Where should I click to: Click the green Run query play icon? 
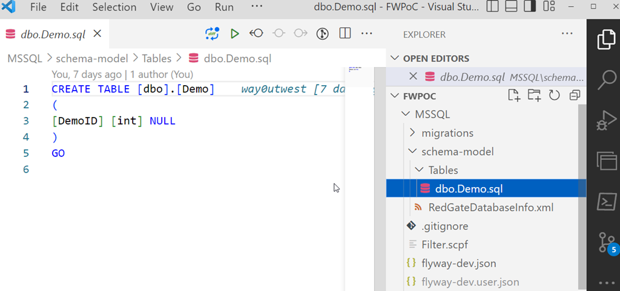(x=234, y=34)
